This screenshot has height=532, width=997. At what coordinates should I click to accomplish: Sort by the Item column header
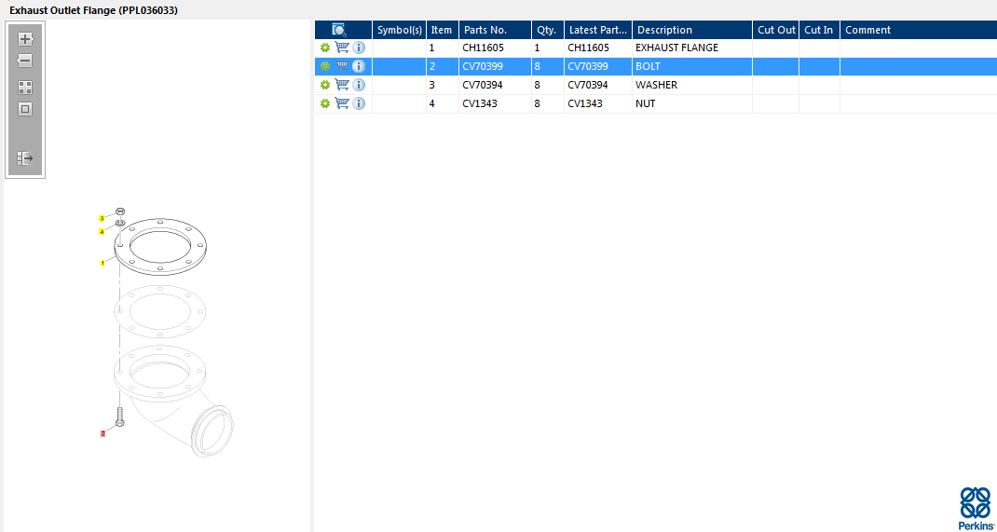tap(443, 30)
